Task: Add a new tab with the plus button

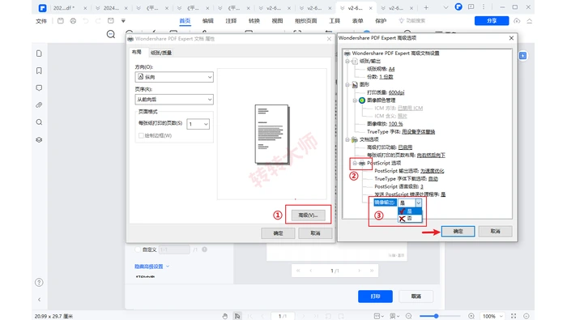Action: click(x=426, y=7)
